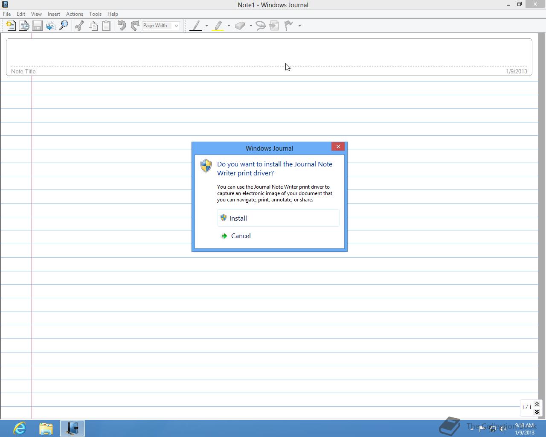This screenshot has width=546, height=437.
Task: Create a new note from the toolbar
Action: 11,26
